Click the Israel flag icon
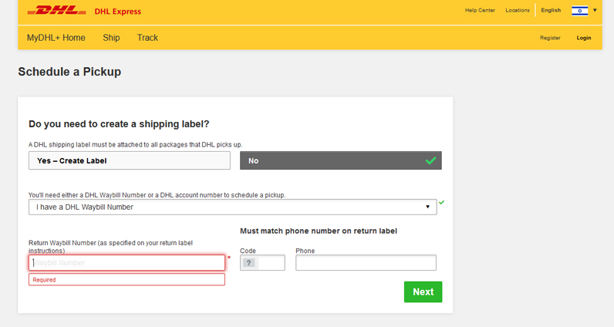The height and width of the screenshot is (327, 614). [x=579, y=11]
